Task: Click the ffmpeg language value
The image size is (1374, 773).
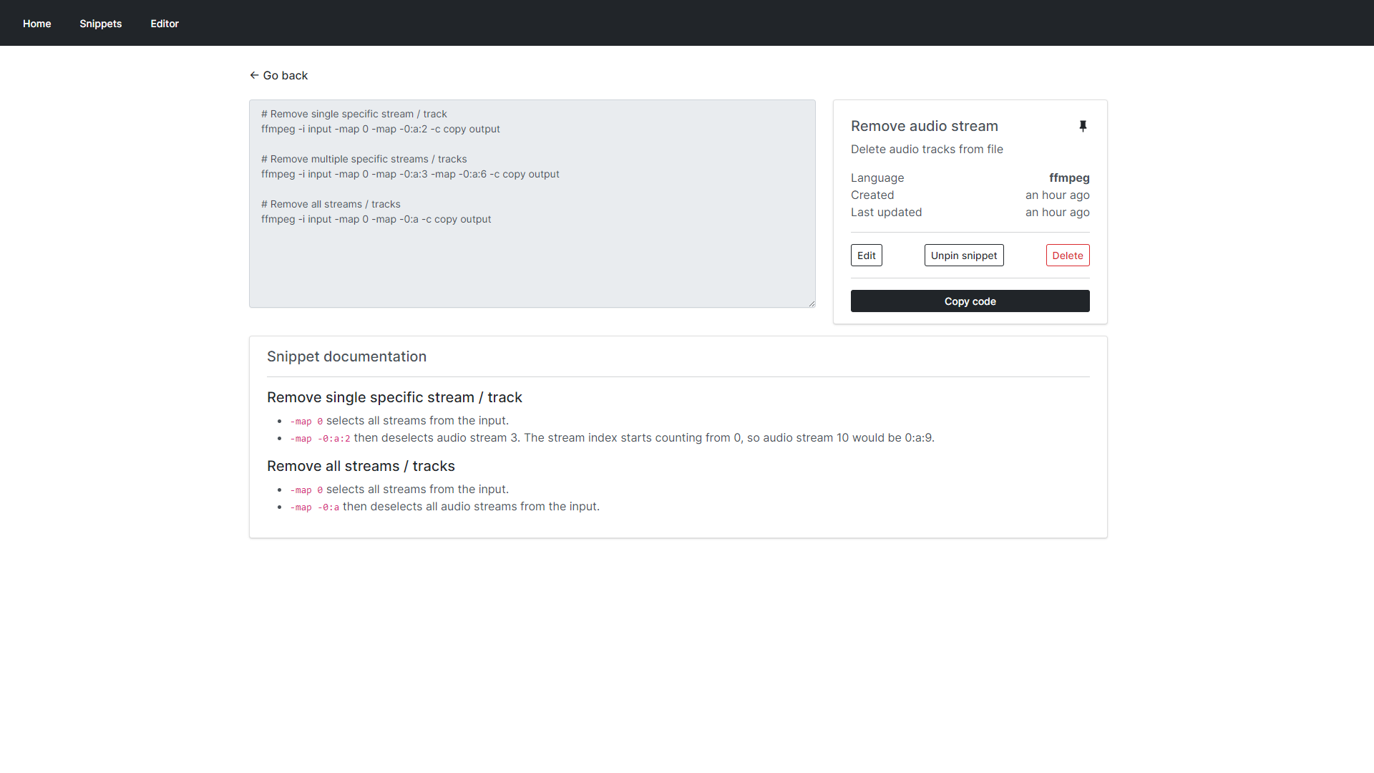Action: tap(1069, 178)
